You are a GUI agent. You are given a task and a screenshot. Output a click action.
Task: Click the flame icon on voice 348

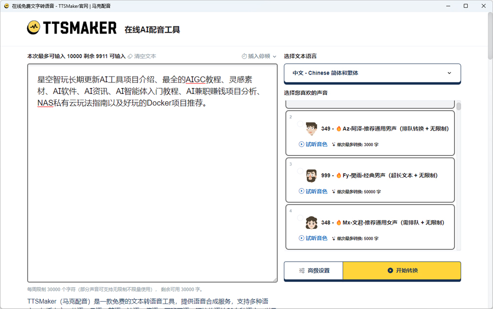click(x=339, y=223)
